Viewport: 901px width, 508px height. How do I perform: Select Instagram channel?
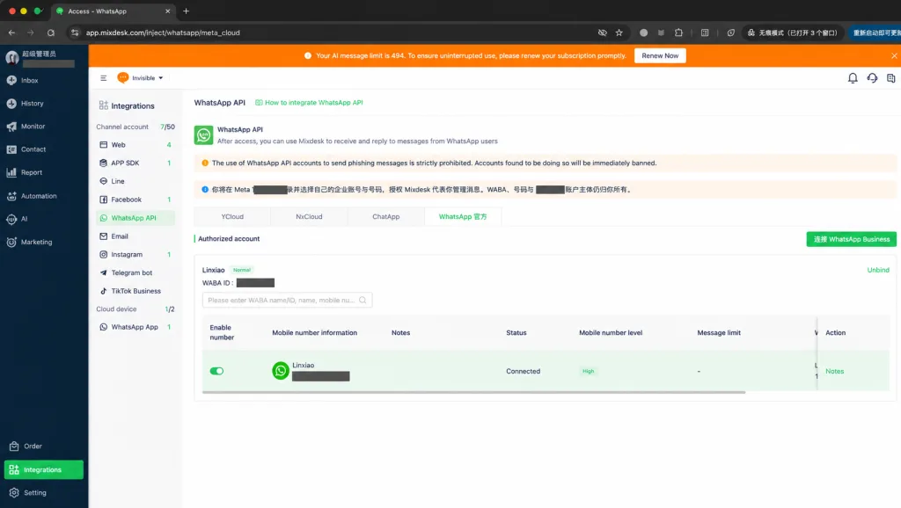tap(136, 254)
